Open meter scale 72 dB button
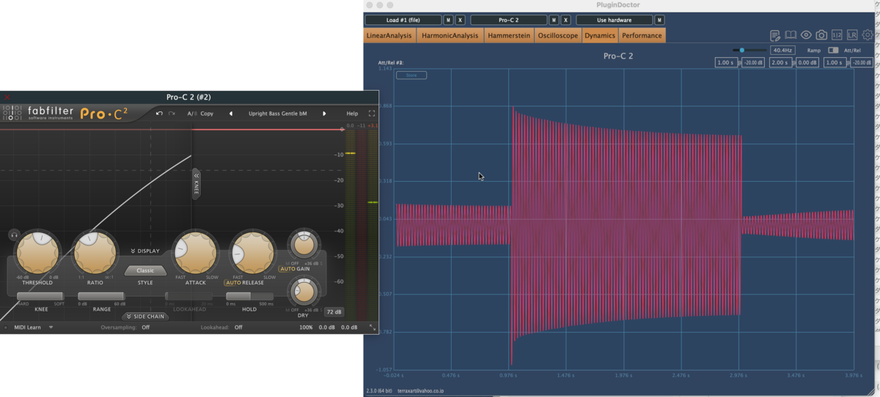The image size is (880, 397). pos(334,312)
